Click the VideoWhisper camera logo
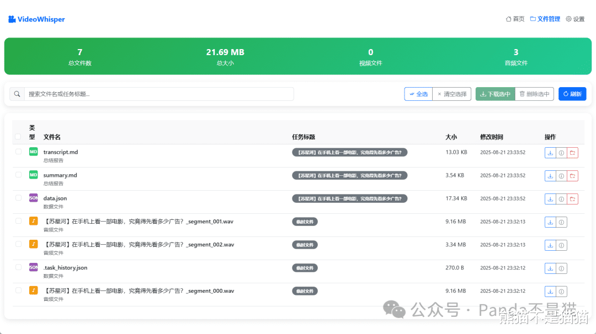 click(12, 19)
